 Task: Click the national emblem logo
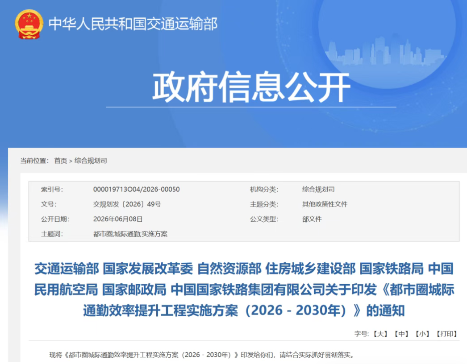coord(29,24)
